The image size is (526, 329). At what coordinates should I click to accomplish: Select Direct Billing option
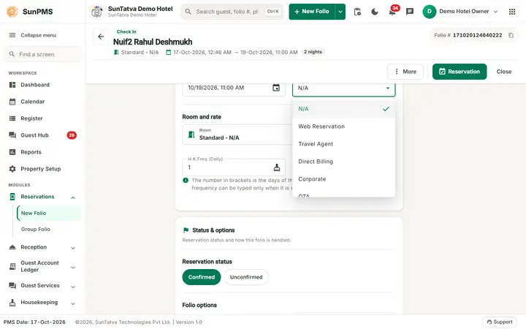(x=343, y=162)
